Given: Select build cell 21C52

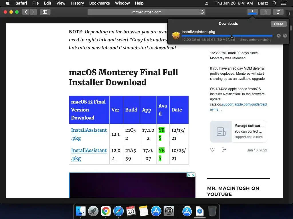Looking at the screenshot, I should coord(132,134).
